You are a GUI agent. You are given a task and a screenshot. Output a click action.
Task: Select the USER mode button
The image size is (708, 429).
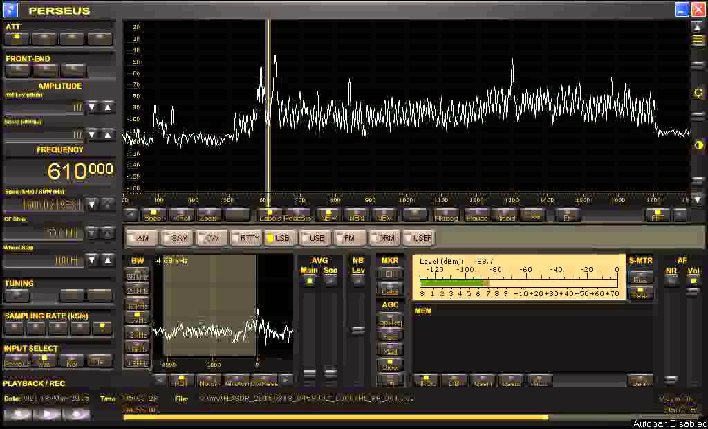pyautogui.click(x=420, y=238)
